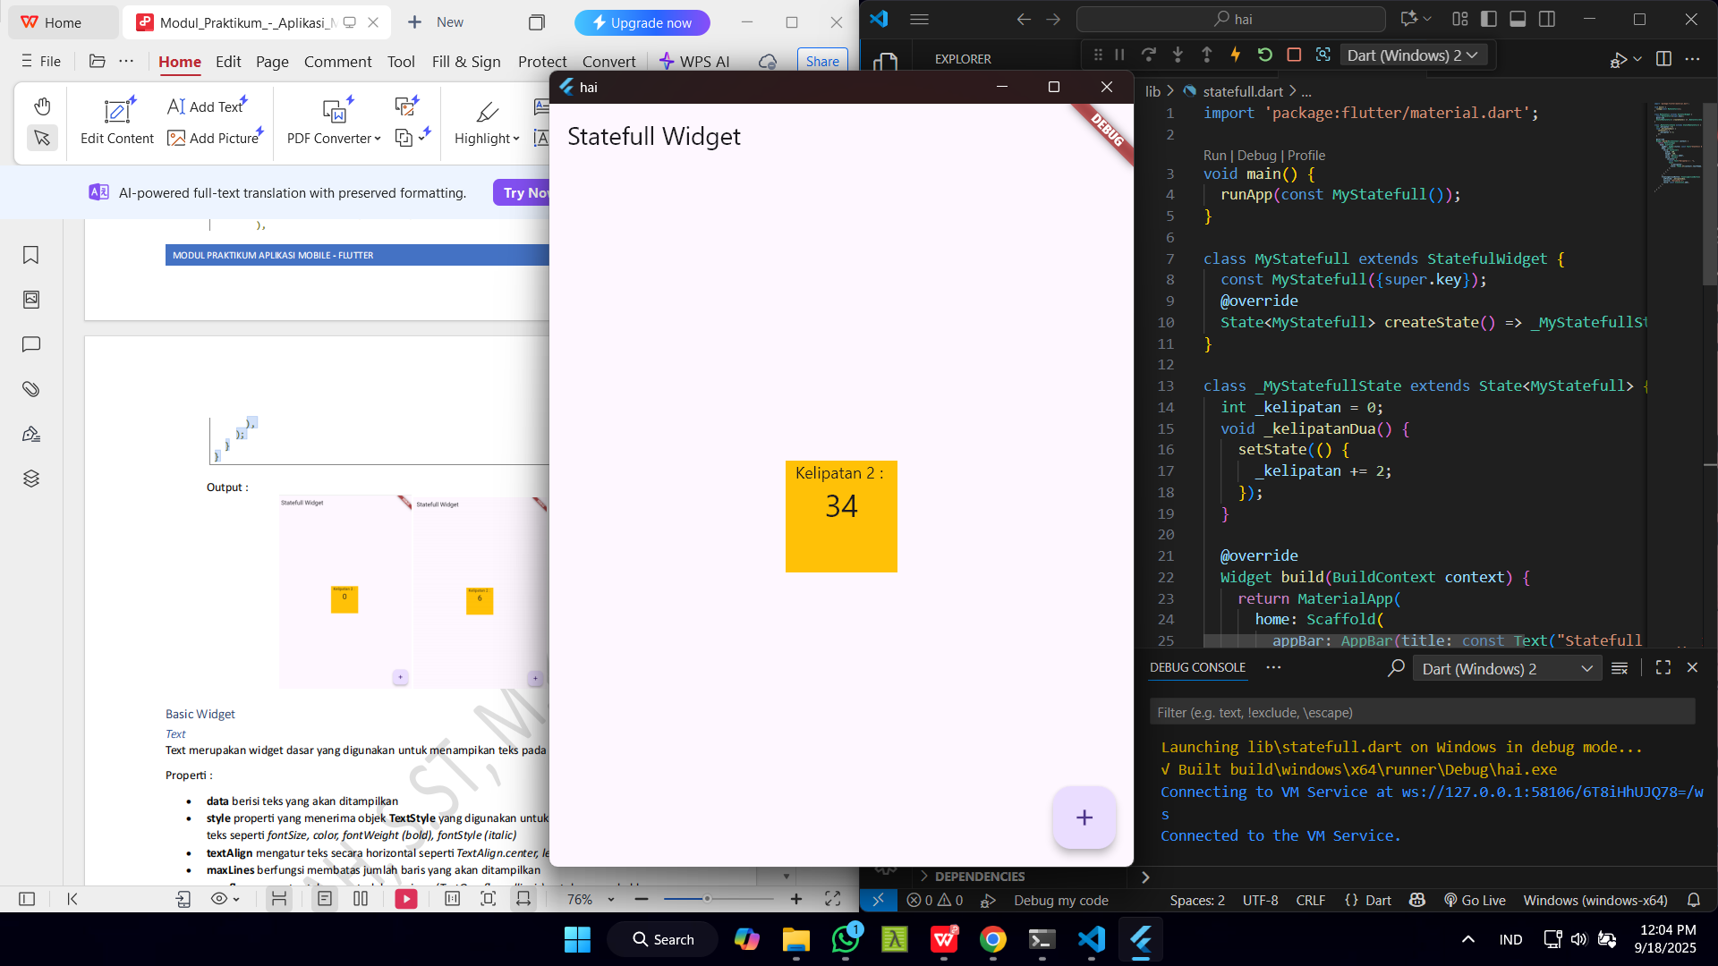Screen dimensions: 1718x966
Task: Go forward in VS Code navigation history
Action: 1053,19
